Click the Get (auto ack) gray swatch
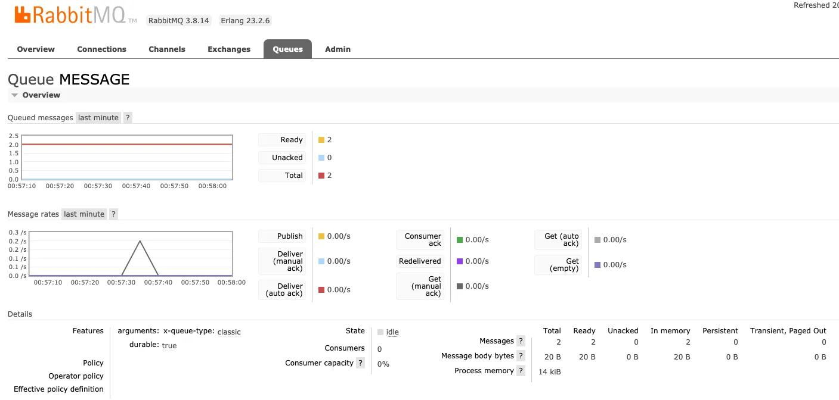The height and width of the screenshot is (400, 839). point(597,240)
